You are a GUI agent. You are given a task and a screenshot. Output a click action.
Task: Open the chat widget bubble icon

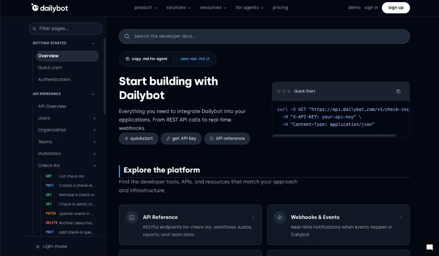click(430, 247)
